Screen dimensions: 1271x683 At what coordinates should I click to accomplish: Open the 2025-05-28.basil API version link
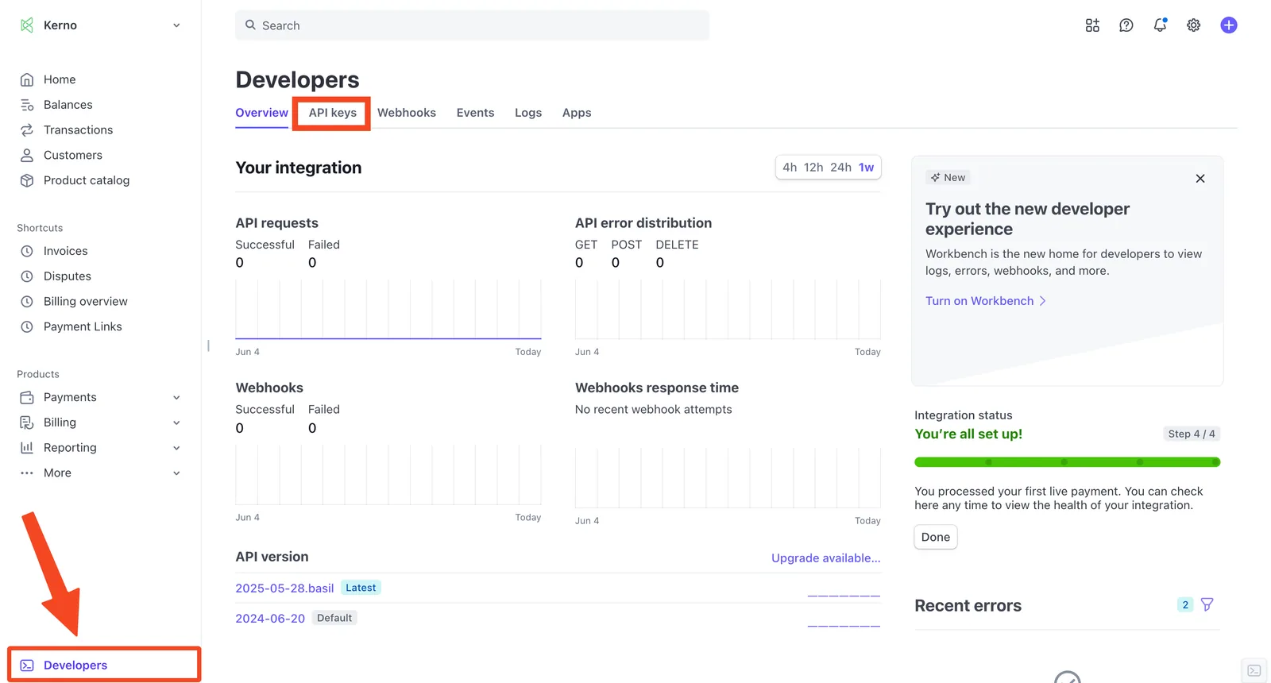284,588
